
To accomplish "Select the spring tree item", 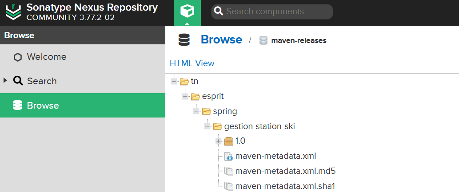I will pyautogui.click(x=225, y=111).
